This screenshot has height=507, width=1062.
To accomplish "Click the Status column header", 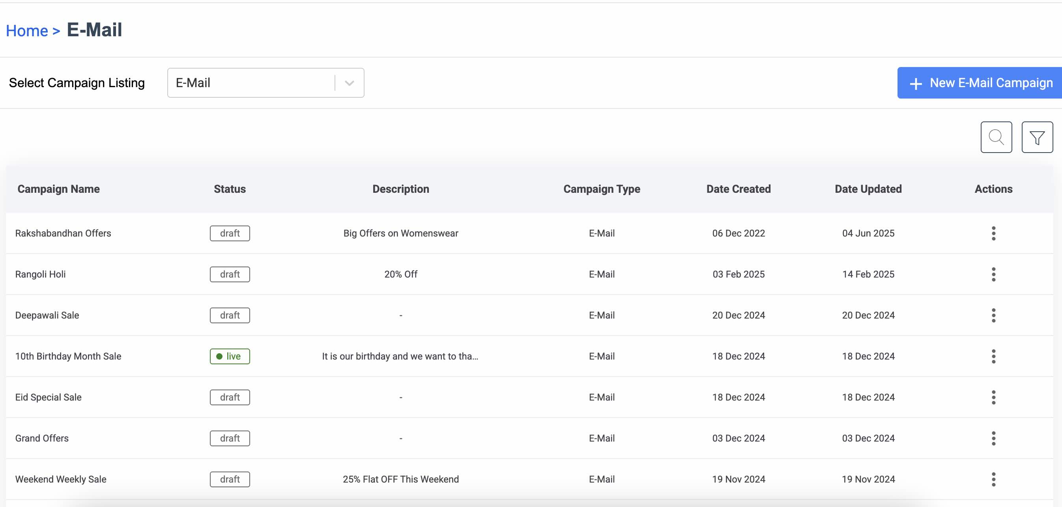I will pyautogui.click(x=230, y=189).
